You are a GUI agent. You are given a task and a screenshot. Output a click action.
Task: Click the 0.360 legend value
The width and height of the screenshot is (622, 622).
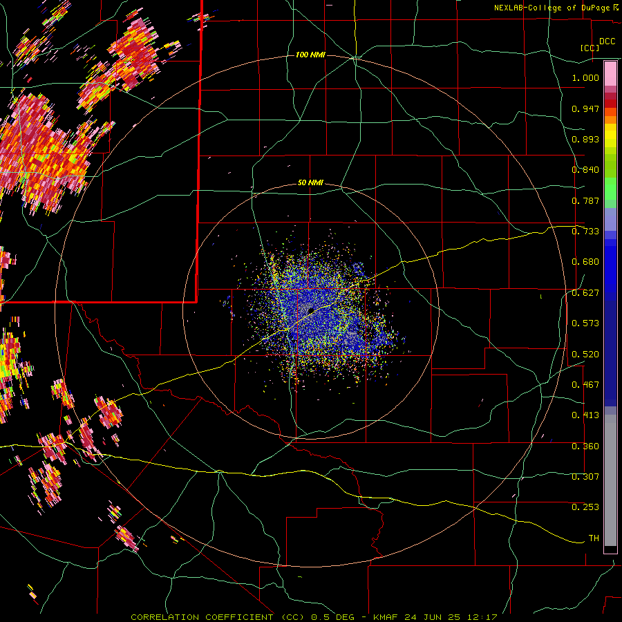coord(585,446)
